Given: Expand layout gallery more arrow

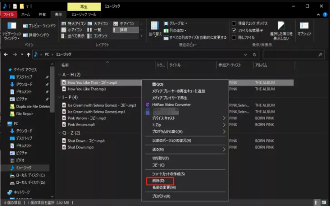Looking at the screenshot, I should click(x=141, y=36).
